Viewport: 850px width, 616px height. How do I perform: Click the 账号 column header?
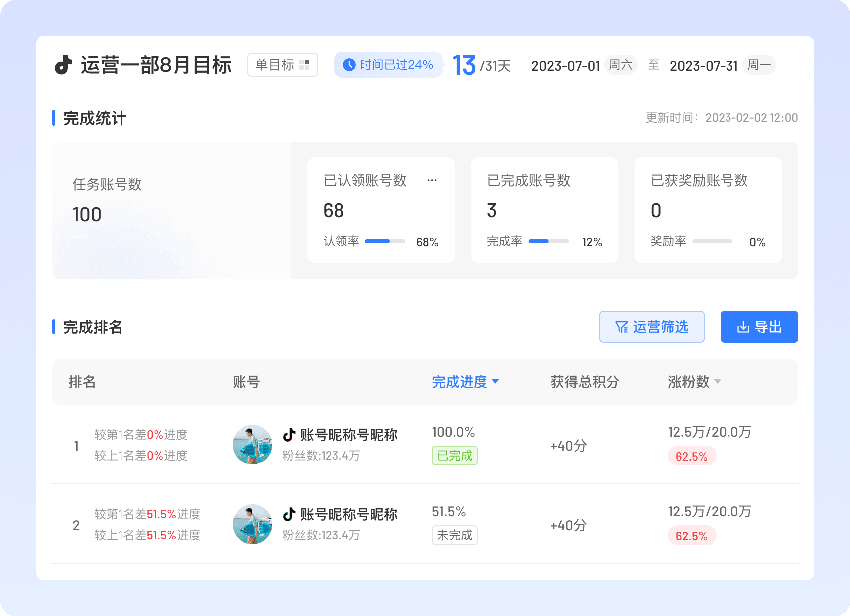pos(246,382)
